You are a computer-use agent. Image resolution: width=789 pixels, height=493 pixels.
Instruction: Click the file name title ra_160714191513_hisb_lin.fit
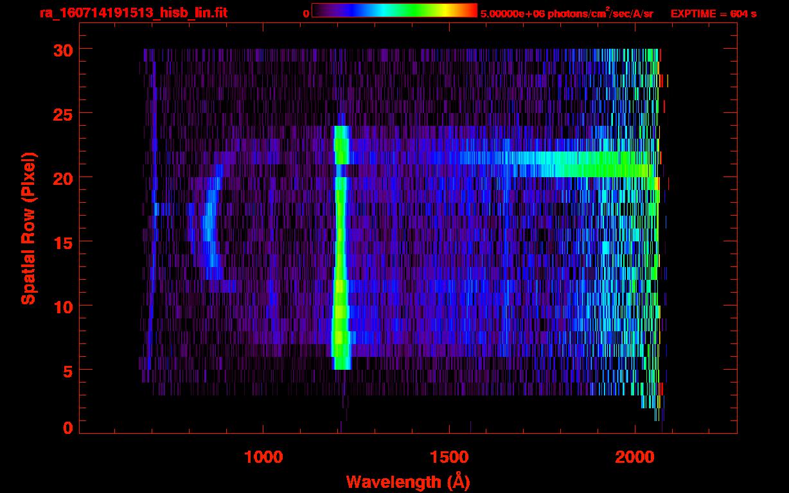(133, 13)
